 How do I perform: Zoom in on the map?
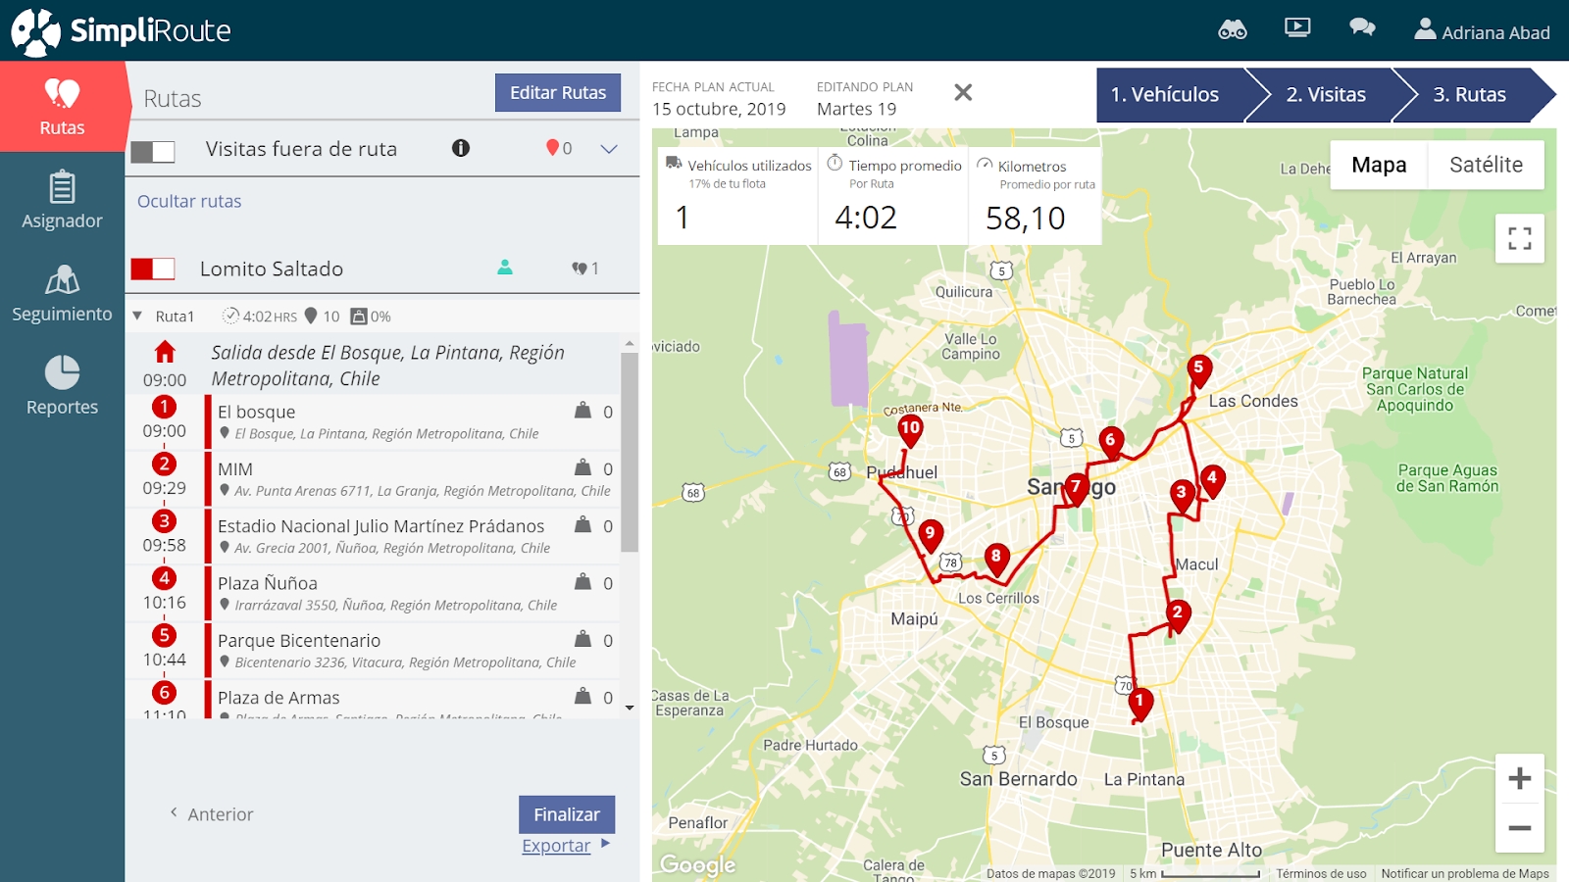[1519, 778]
